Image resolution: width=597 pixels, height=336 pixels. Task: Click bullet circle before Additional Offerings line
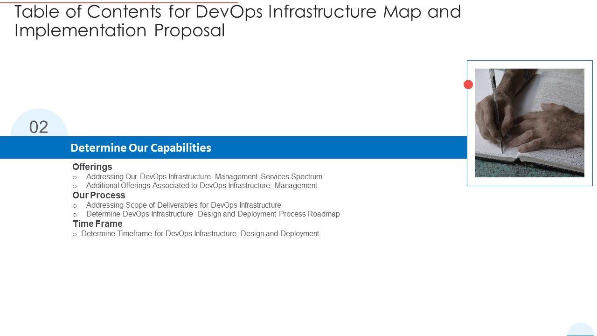click(x=75, y=187)
